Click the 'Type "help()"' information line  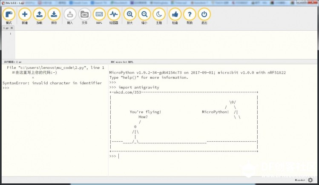[x=149, y=77]
